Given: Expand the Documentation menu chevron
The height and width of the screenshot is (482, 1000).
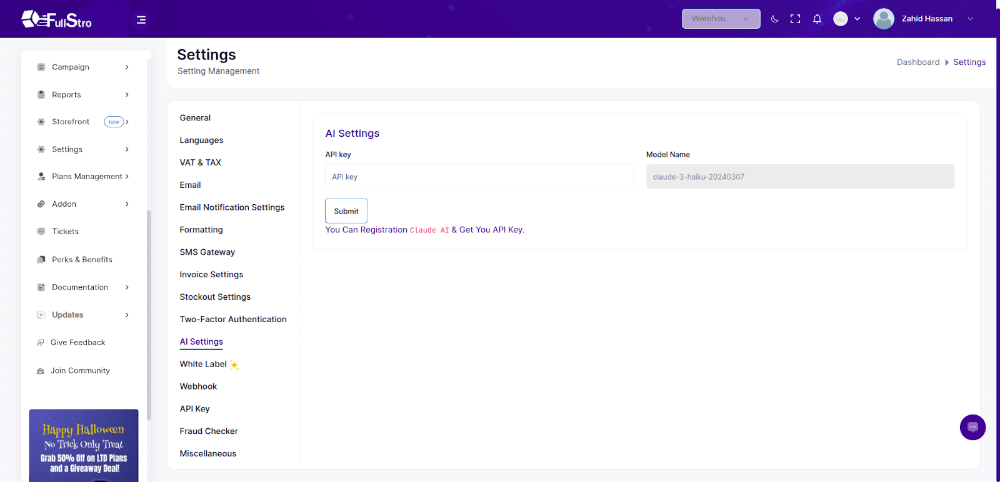Looking at the screenshot, I should click(127, 287).
